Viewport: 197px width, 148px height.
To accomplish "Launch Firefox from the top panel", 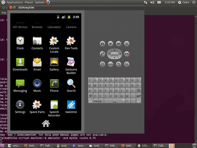I will 48,2.
